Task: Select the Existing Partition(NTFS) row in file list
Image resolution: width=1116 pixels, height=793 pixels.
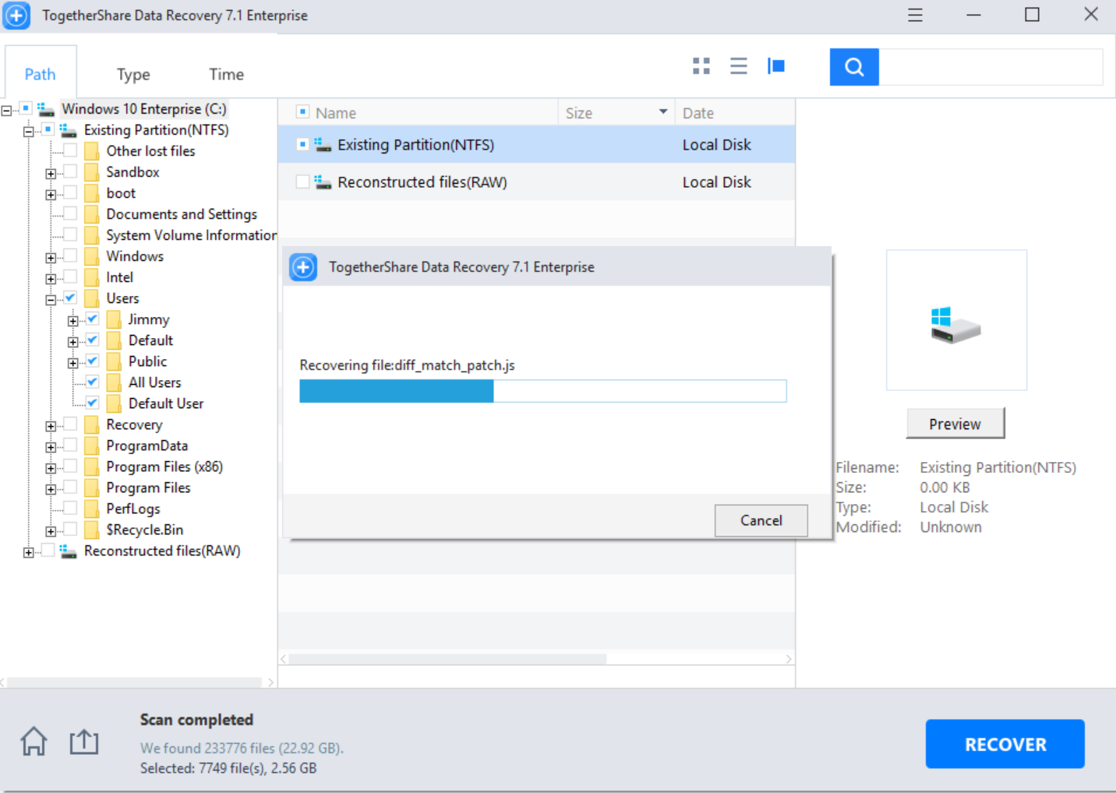Action: (537, 145)
